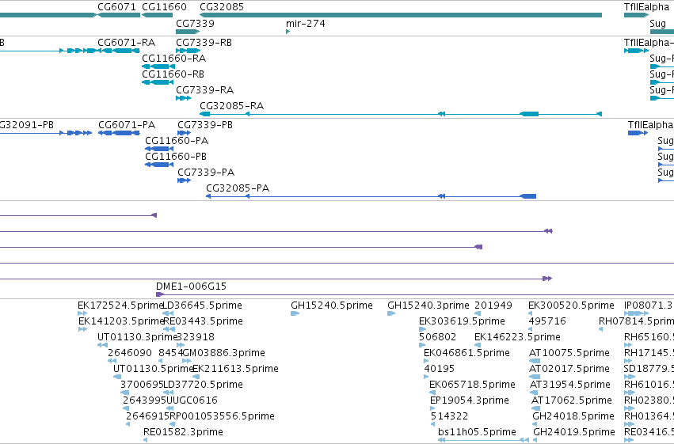Select EST GH24019.5prime
This screenshot has height=444, width=674.
pyautogui.click(x=574, y=432)
